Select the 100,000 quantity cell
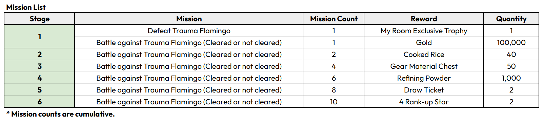The image size is (544, 123). click(511, 43)
